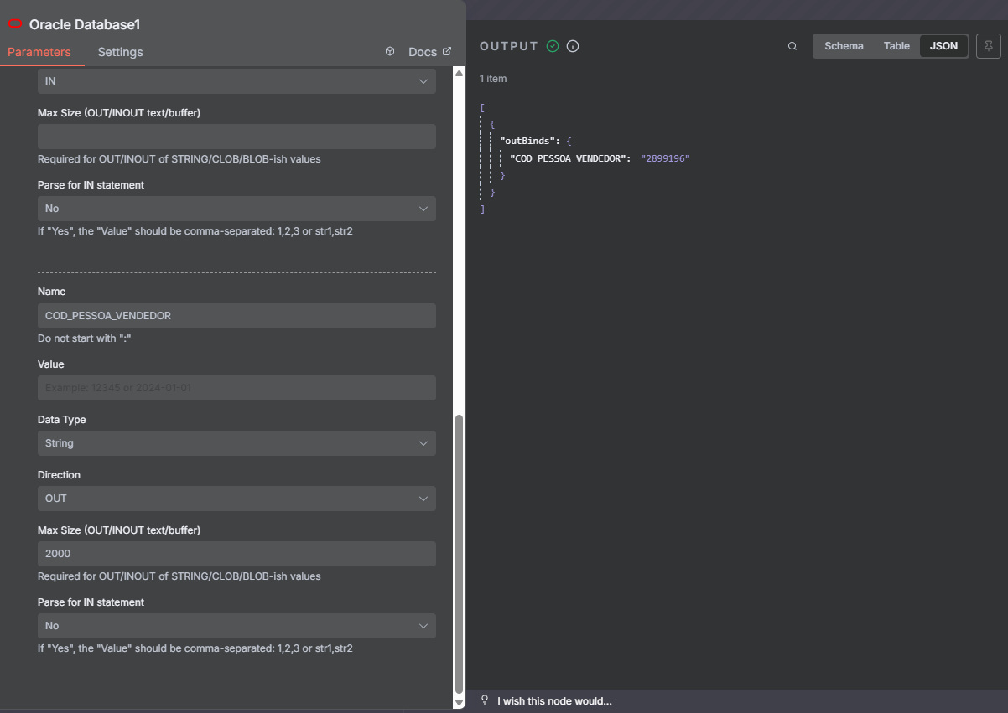1008x713 pixels.
Task: Open the first Parse for IN statement dropdown
Action: [x=236, y=209]
